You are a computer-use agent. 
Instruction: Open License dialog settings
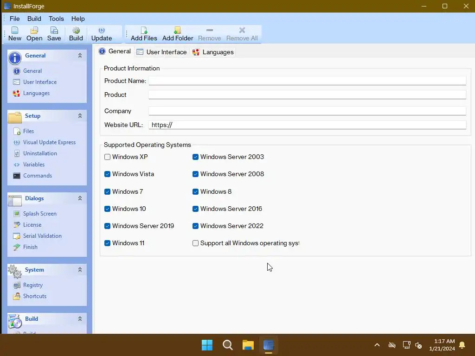32,225
